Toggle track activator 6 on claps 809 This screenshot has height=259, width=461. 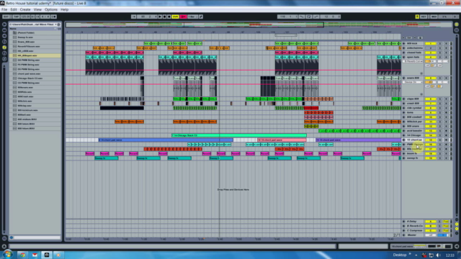pyautogui.click(x=431, y=99)
